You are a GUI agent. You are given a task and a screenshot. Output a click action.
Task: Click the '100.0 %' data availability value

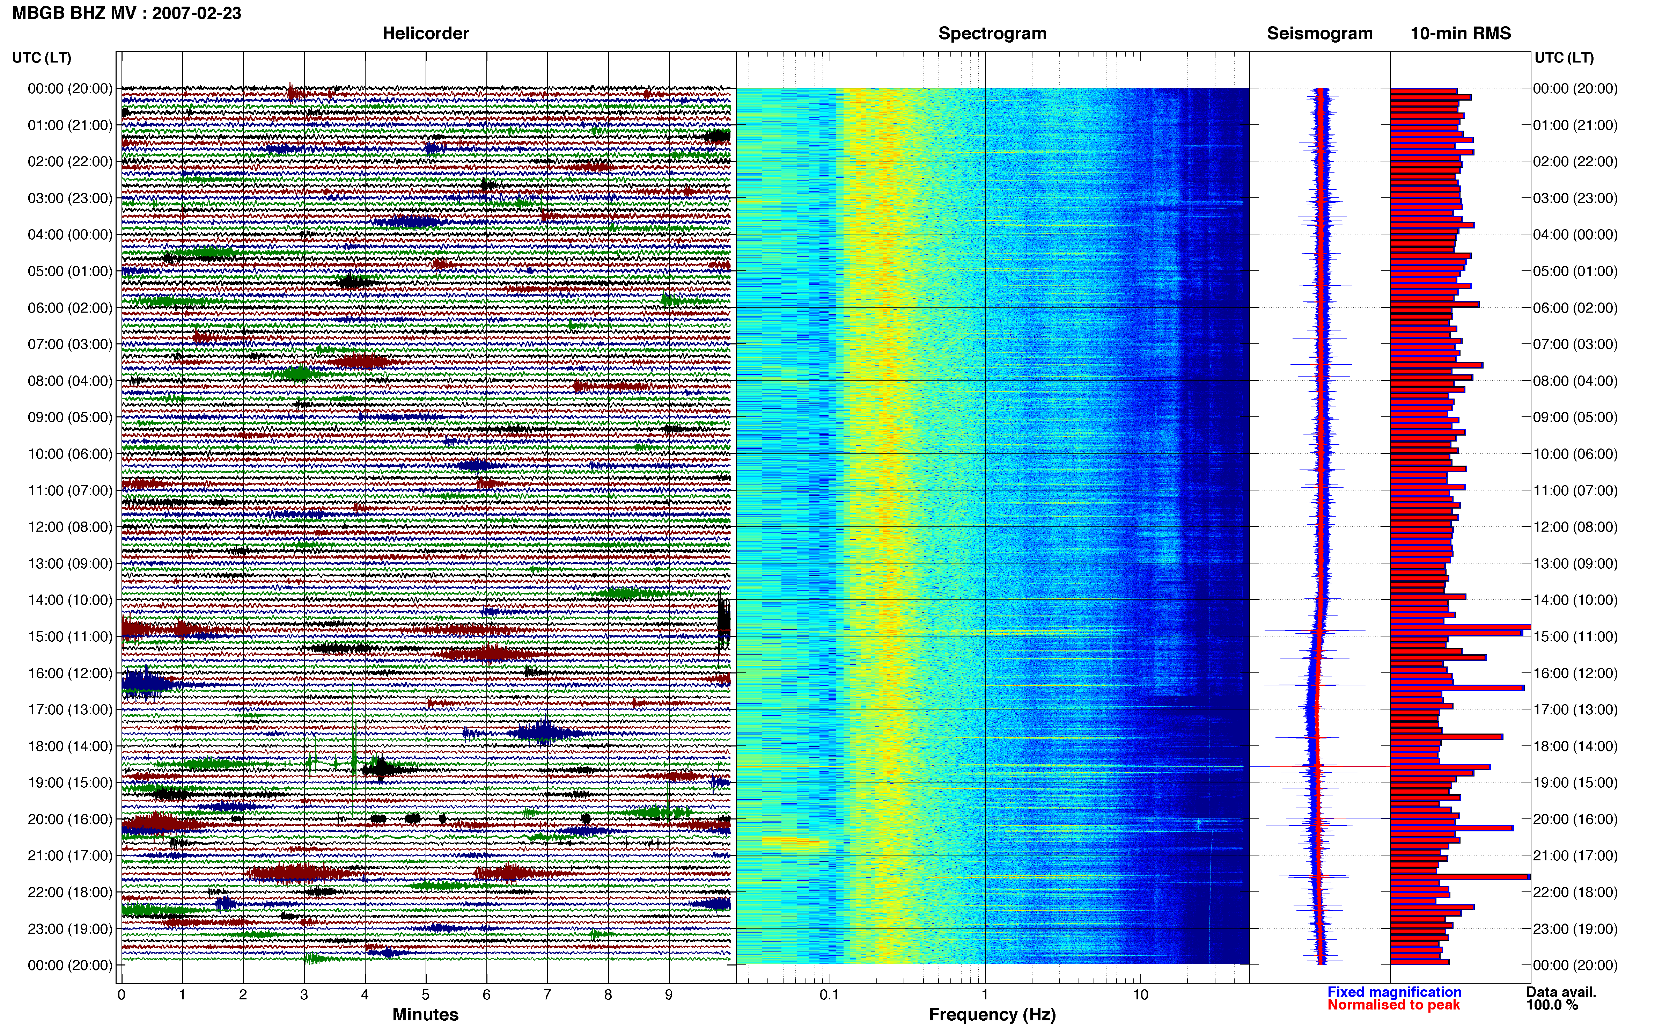coord(1552,1006)
